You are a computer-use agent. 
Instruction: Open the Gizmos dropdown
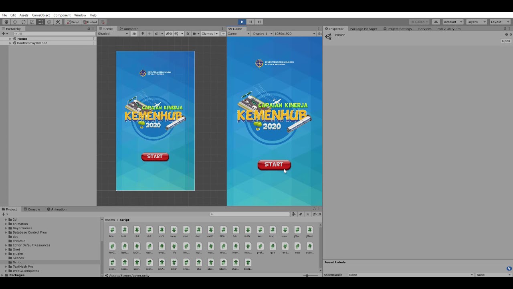pyautogui.click(x=209, y=34)
